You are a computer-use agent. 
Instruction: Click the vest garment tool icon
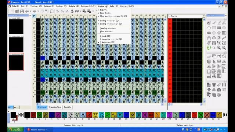219,90
